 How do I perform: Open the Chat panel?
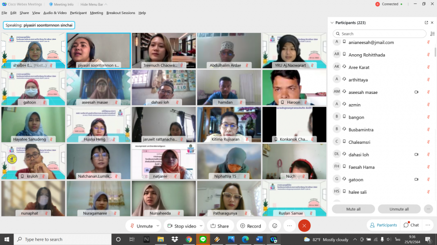point(411,225)
